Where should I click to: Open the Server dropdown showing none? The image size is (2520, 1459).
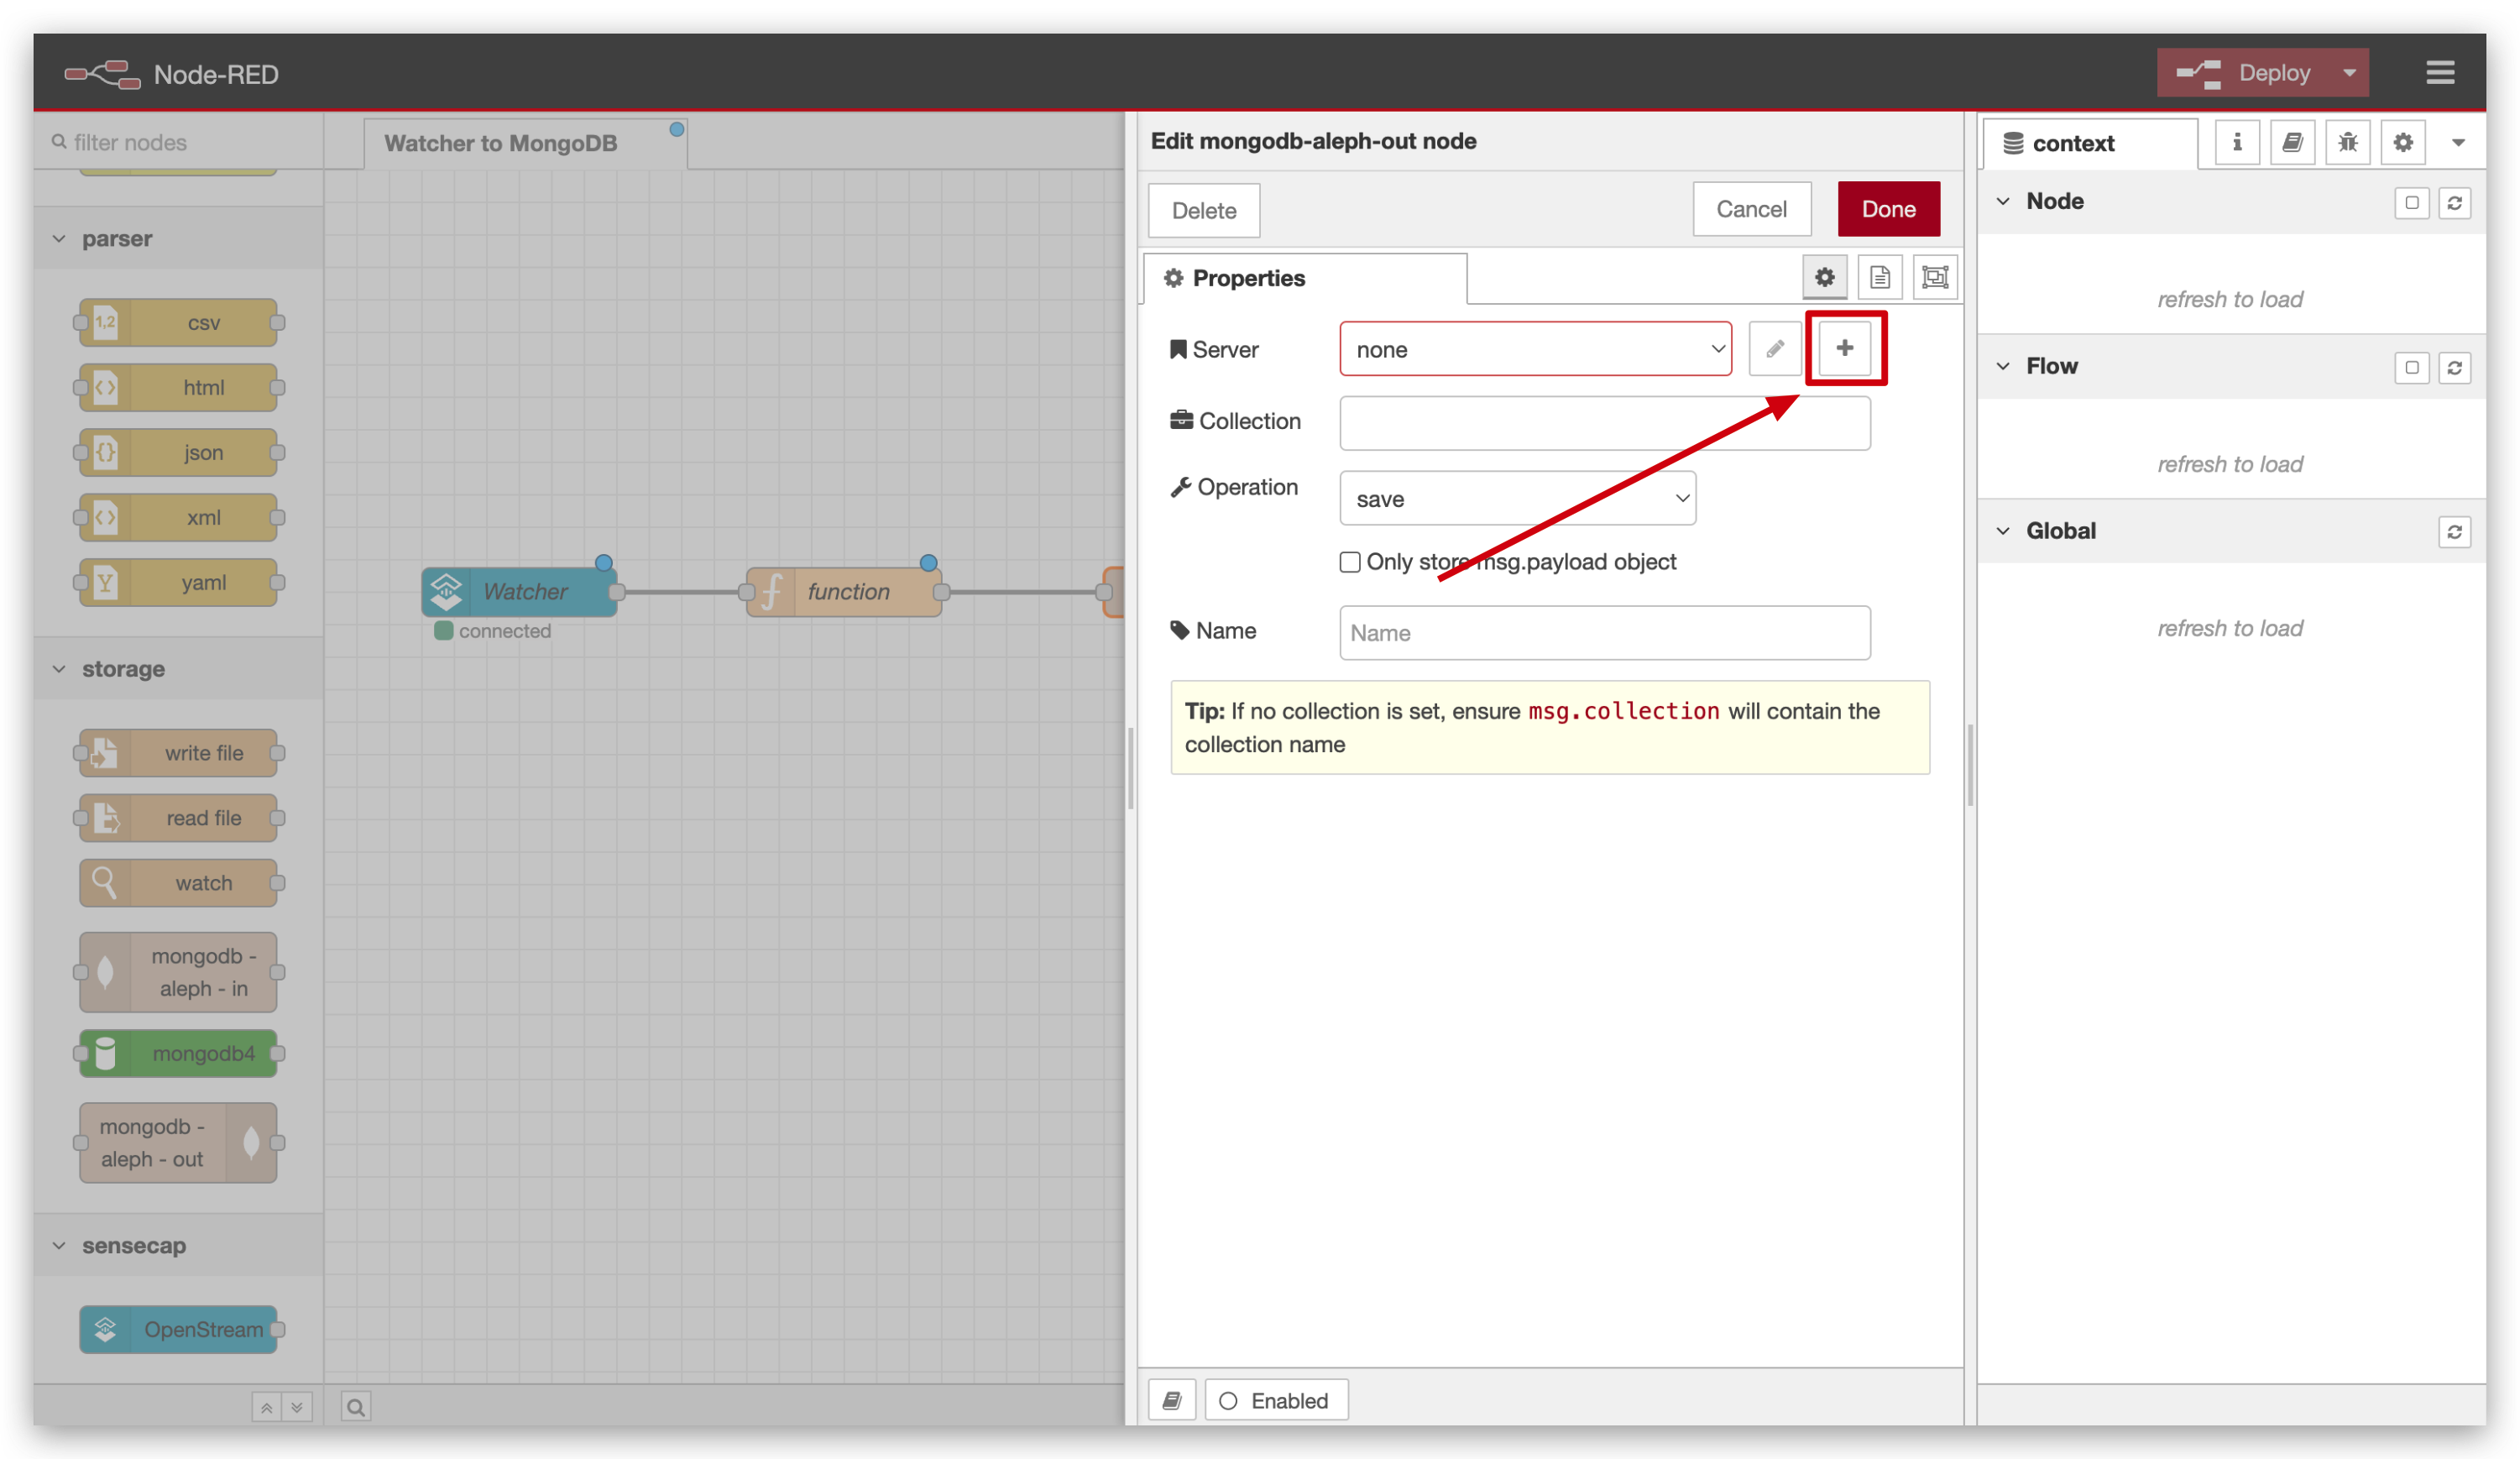(x=1535, y=349)
